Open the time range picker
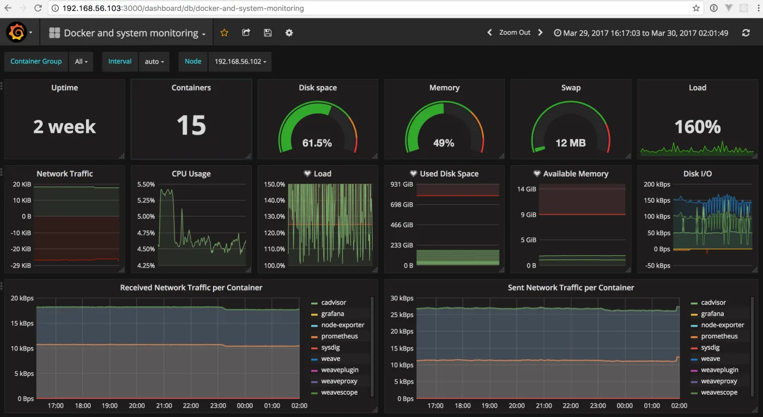Viewport: 763px width, 417px height. [x=641, y=33]
